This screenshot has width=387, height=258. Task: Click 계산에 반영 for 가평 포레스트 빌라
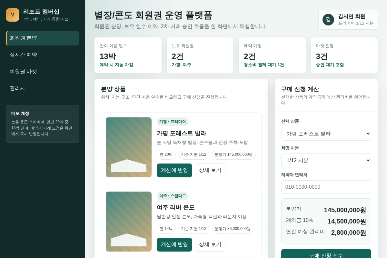click(x=174, y=170)
